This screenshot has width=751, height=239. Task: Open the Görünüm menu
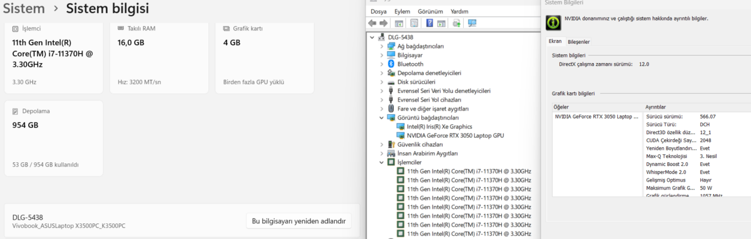431,11
